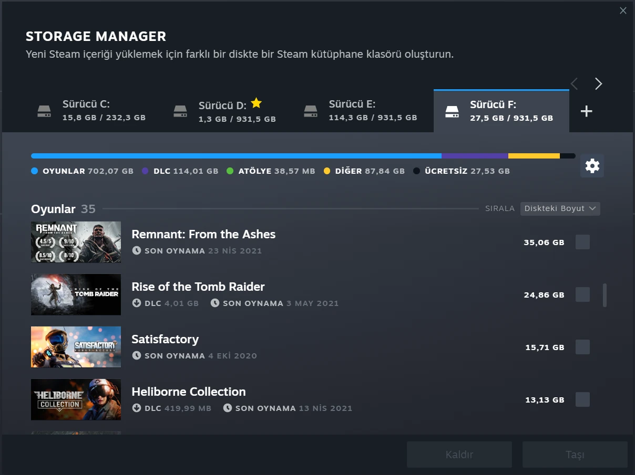Viewport: 635px width, 475px height.
Task: Click the DLC 4,01 GB text
Action: pyautogui.click(x=171, y=303)
